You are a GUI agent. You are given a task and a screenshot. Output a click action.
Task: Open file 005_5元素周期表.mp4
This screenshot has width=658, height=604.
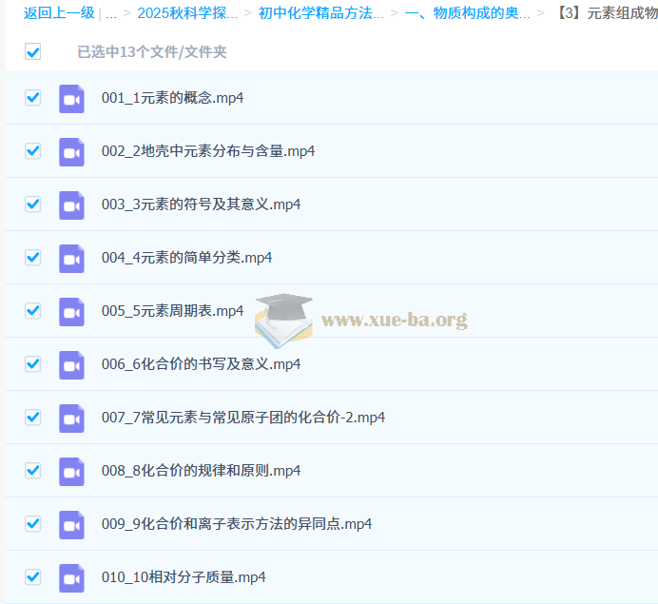pyautogui.click(x=172, y=311)
